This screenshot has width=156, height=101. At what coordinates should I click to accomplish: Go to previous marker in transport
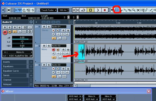pos(74,10)
